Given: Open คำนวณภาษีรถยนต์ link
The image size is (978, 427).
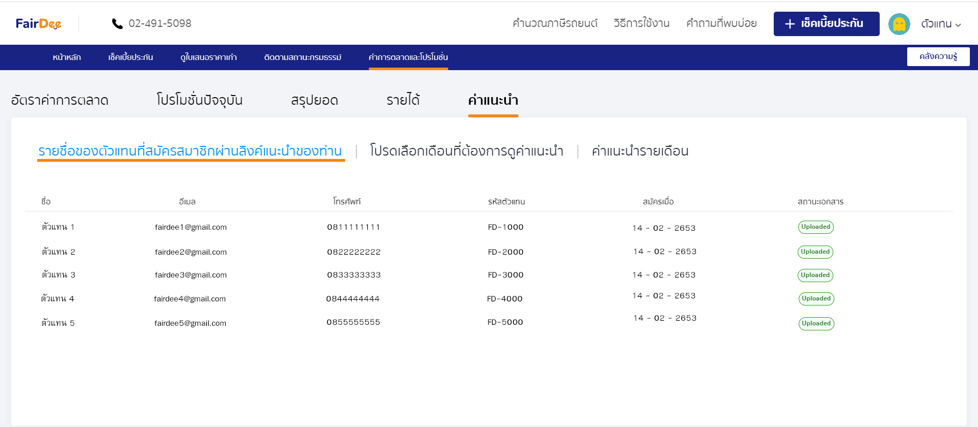Looking at the screenshot, I should (x=555, y=23).
